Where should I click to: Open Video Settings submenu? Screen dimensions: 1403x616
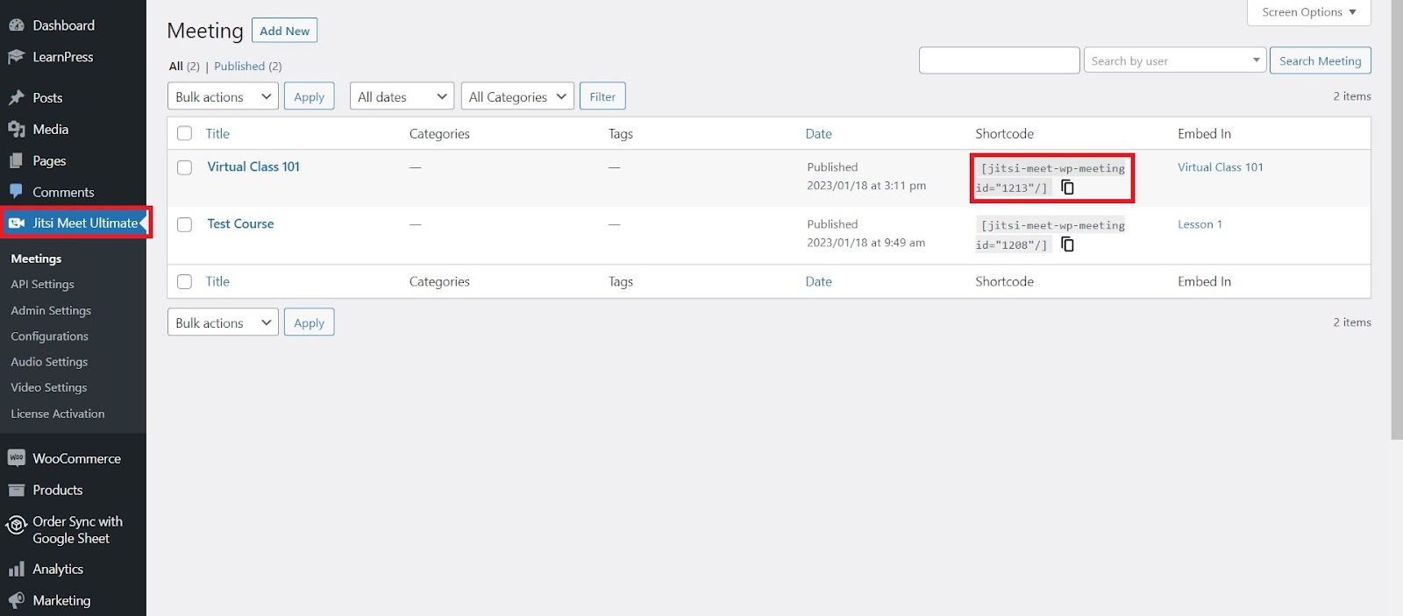[x=48, y=387]
